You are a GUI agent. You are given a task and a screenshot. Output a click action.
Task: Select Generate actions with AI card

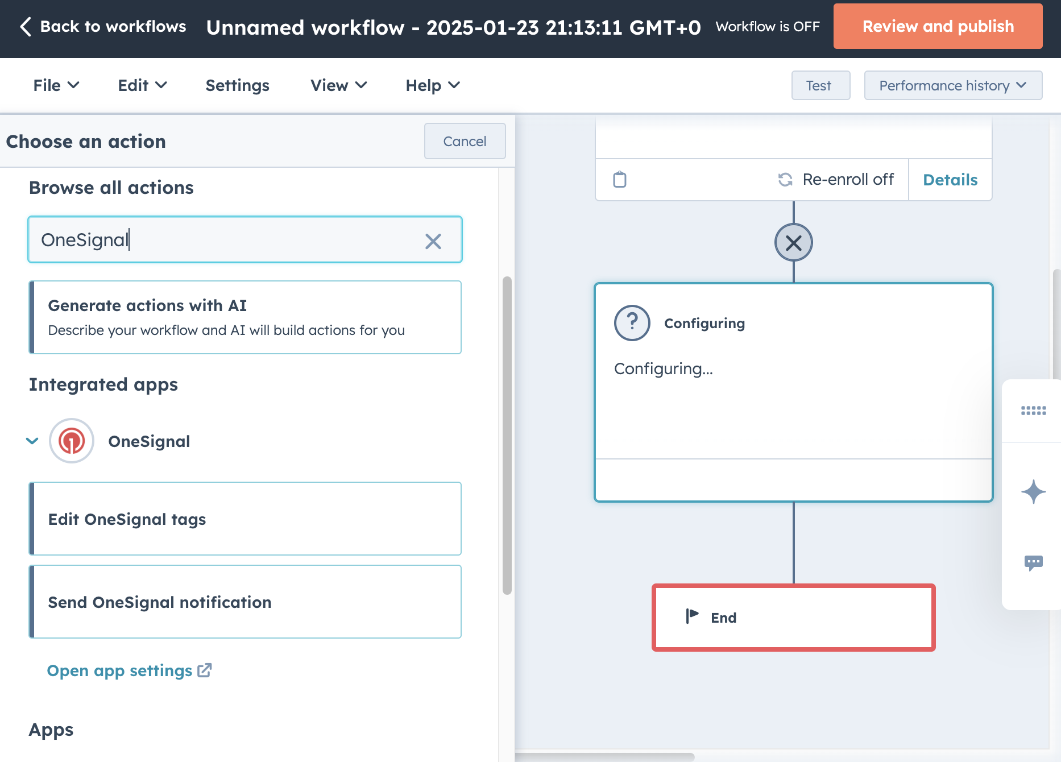point(245,317)
